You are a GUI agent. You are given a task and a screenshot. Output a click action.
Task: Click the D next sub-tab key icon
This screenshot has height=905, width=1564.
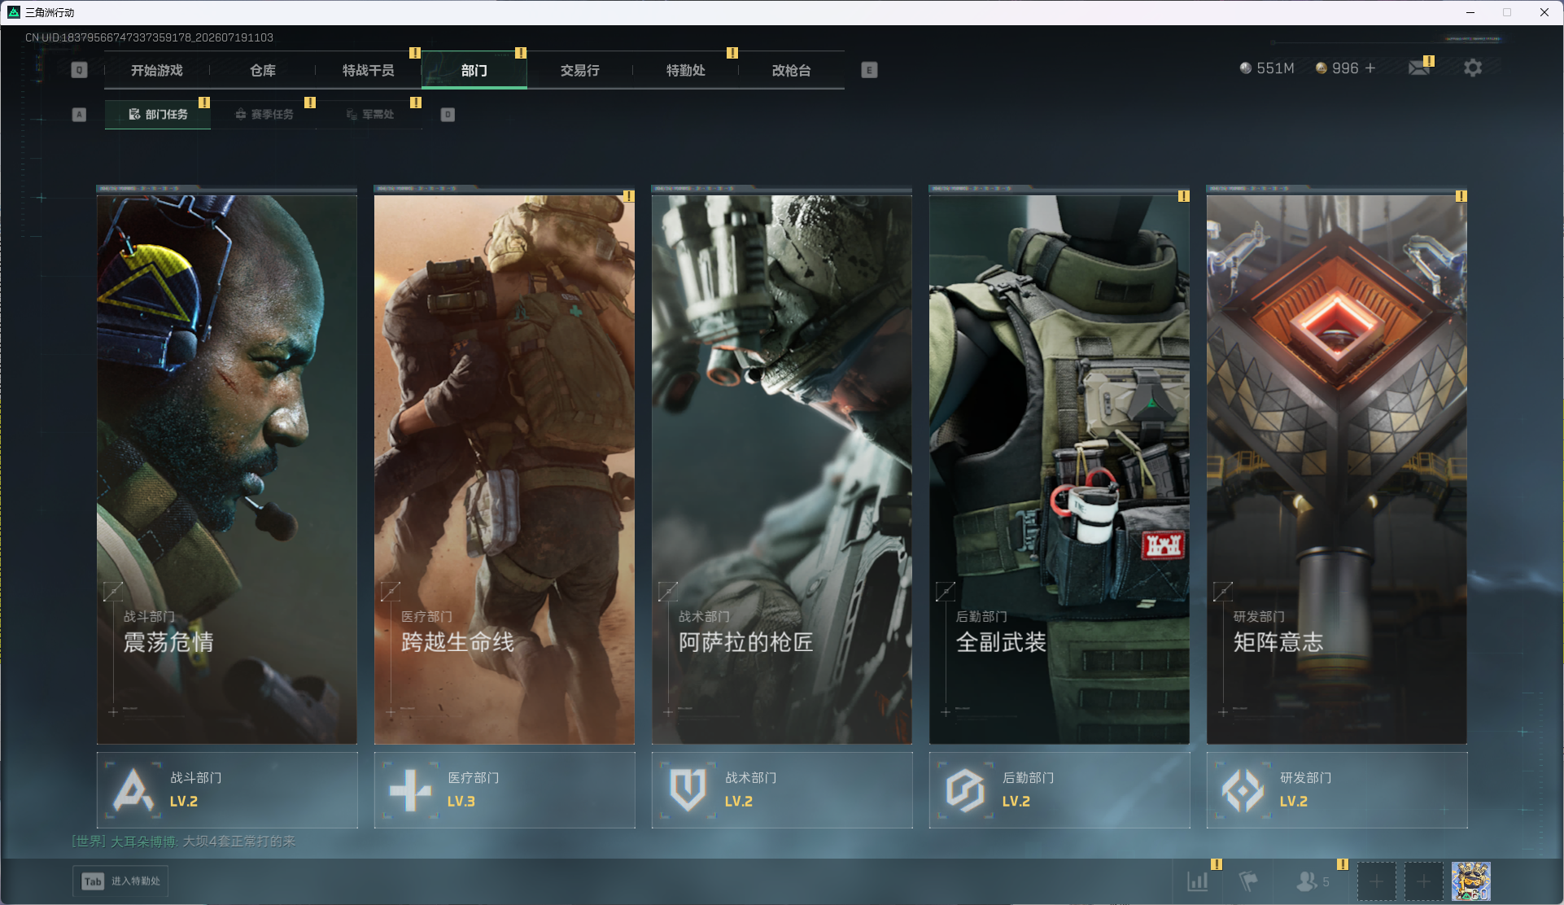tap(448, 115)
